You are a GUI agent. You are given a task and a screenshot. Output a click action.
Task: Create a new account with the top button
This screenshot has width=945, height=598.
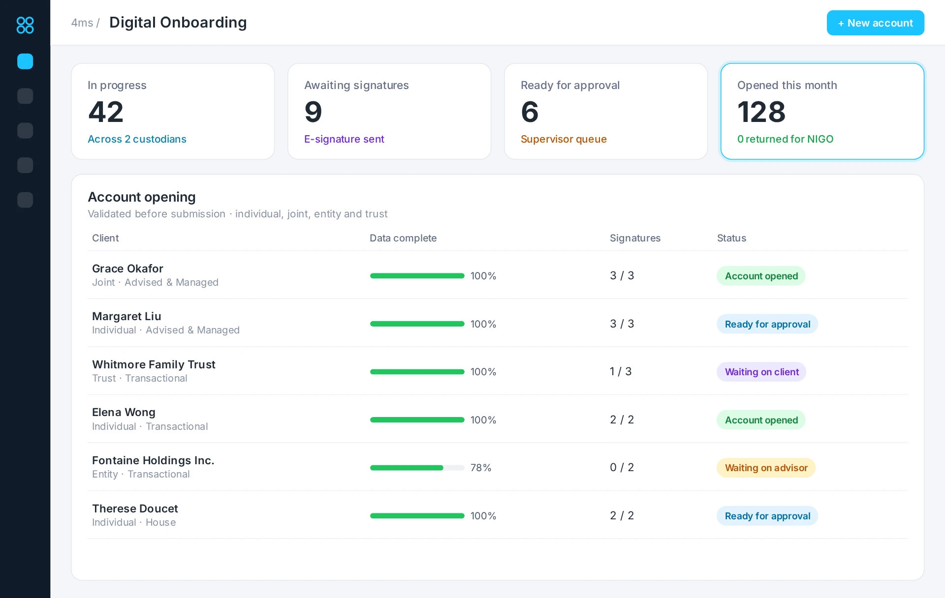click(x=875, y=23)
